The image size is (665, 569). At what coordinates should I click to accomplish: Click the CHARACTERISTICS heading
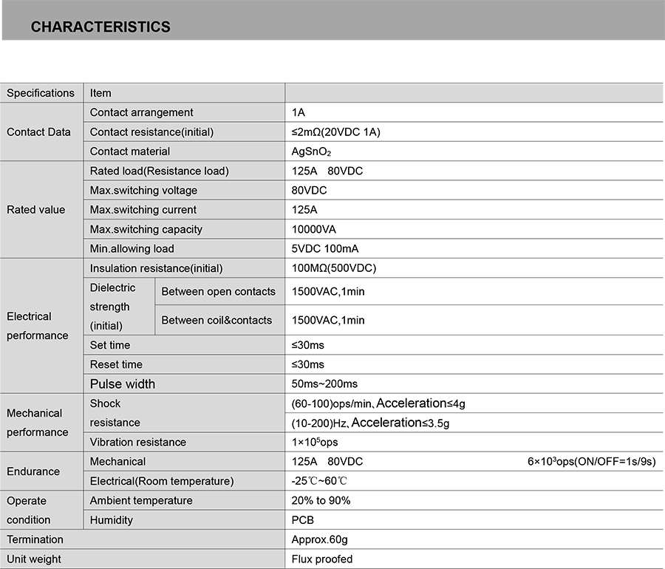[x=100, y=27]
